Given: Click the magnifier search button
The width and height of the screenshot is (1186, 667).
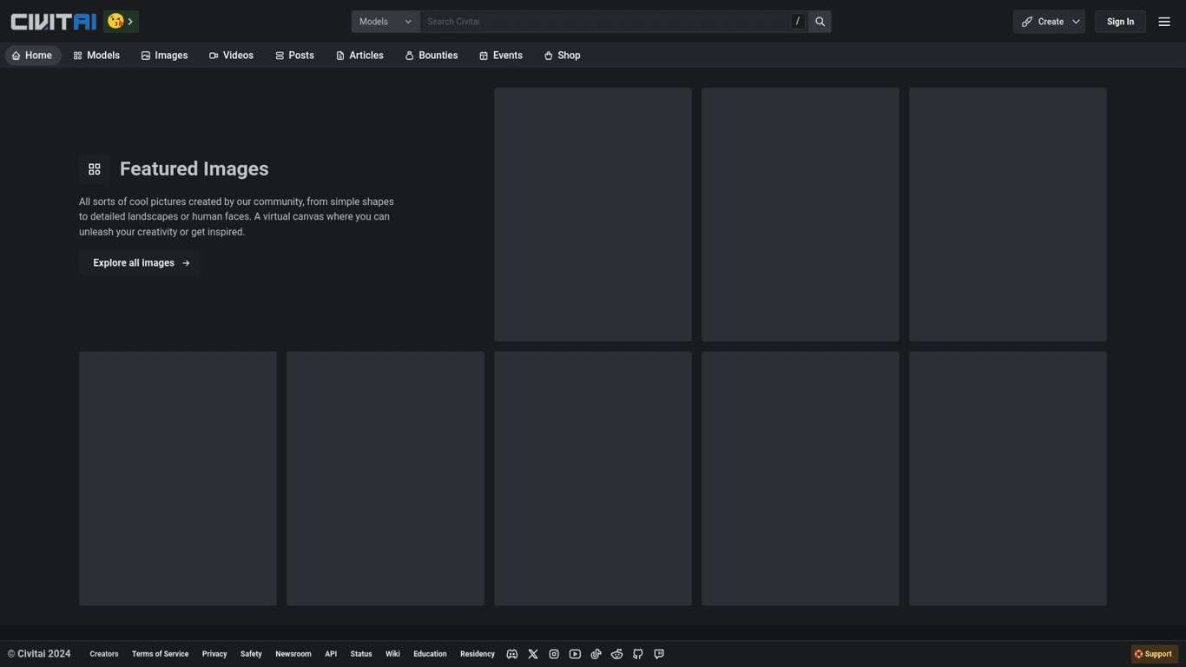Looking at the screenshot, I should (x=820, y=22).
